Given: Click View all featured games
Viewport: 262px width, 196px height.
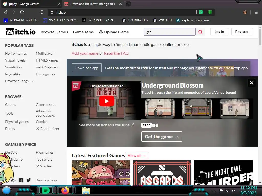Looking at the screenshot, I should click(x=137, y=156).
